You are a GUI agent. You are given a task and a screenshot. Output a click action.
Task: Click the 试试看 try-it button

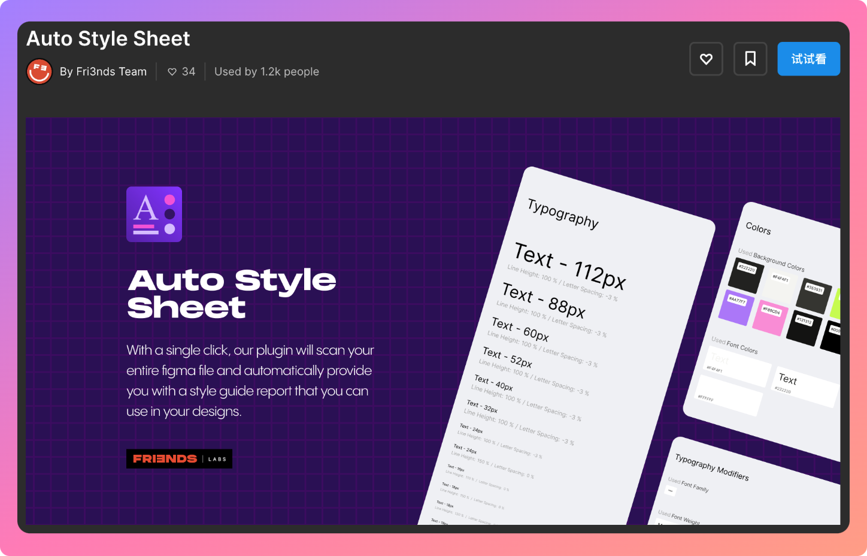pyautogui.click(x=808, y=59)
